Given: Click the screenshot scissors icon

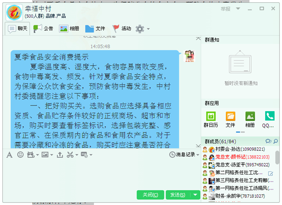Looking at the screenshot, I should [x=70, y=155].
